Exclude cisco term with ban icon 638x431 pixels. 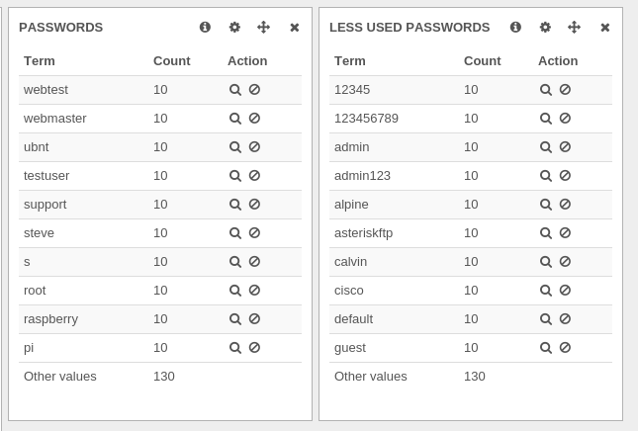565,291
